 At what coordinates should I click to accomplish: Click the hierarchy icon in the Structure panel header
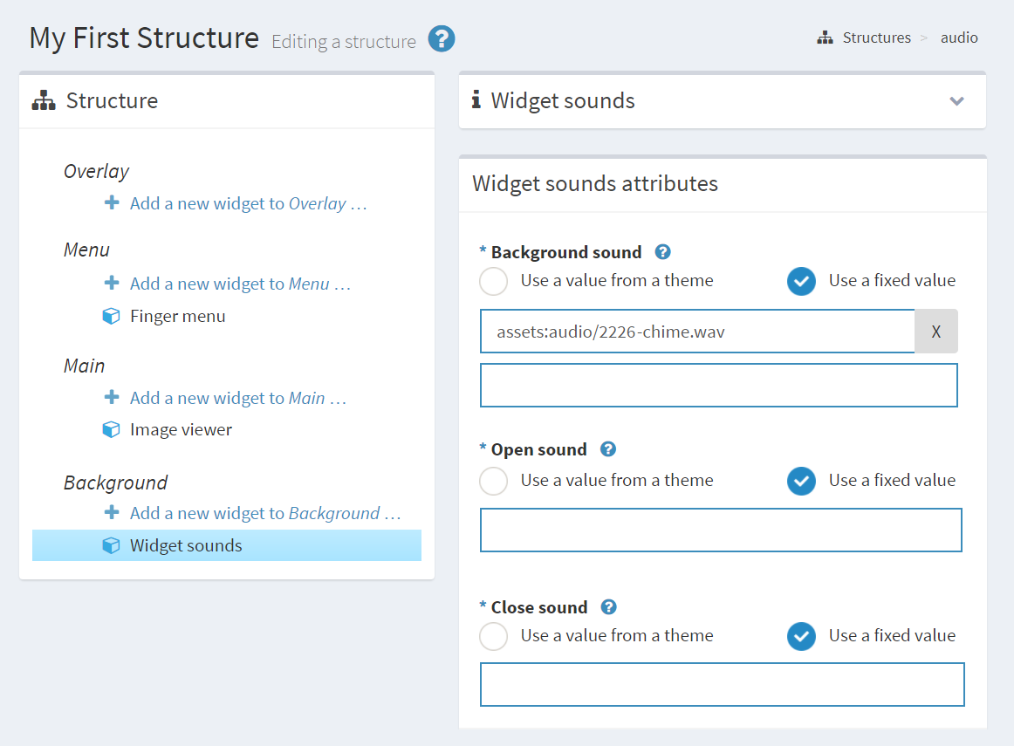(x=41, y=101)
